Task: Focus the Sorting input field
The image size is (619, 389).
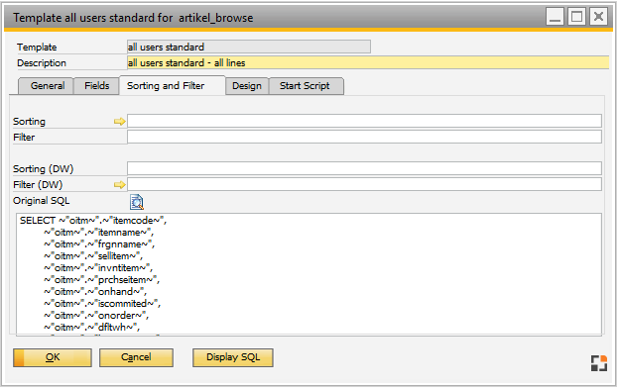Action: (364, 121)
